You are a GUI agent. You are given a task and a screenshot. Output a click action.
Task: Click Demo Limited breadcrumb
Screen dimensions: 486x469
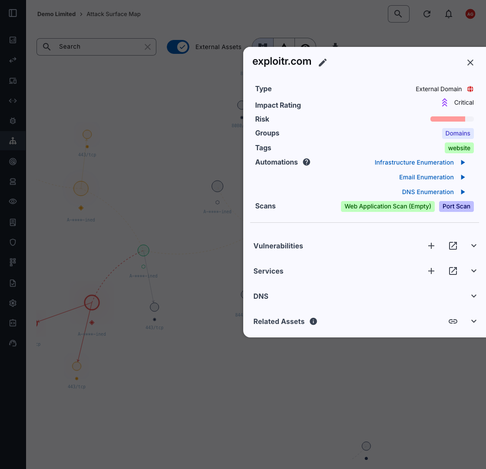click(56, 14)
